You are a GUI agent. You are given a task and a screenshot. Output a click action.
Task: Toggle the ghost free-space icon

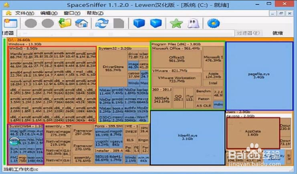[x=193, y=24]
